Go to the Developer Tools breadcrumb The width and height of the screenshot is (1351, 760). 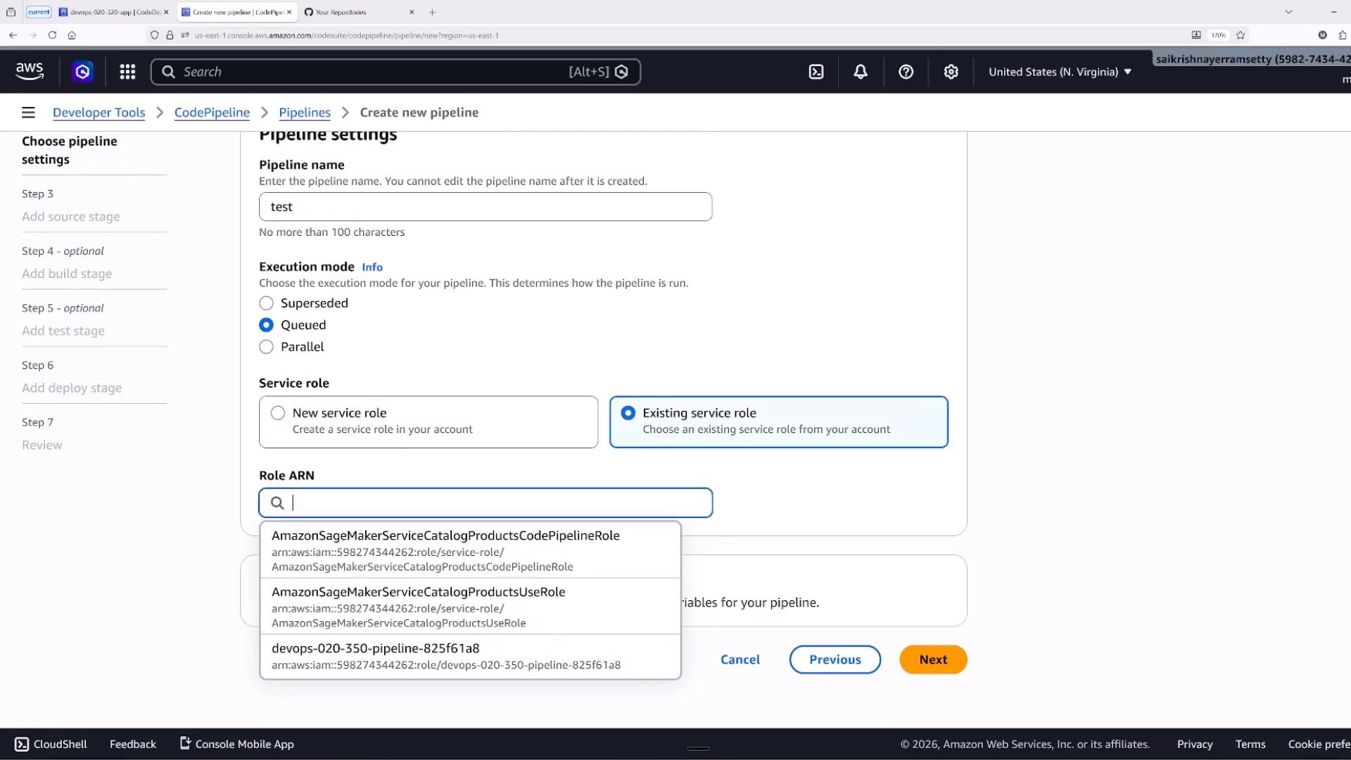(99, 113)
